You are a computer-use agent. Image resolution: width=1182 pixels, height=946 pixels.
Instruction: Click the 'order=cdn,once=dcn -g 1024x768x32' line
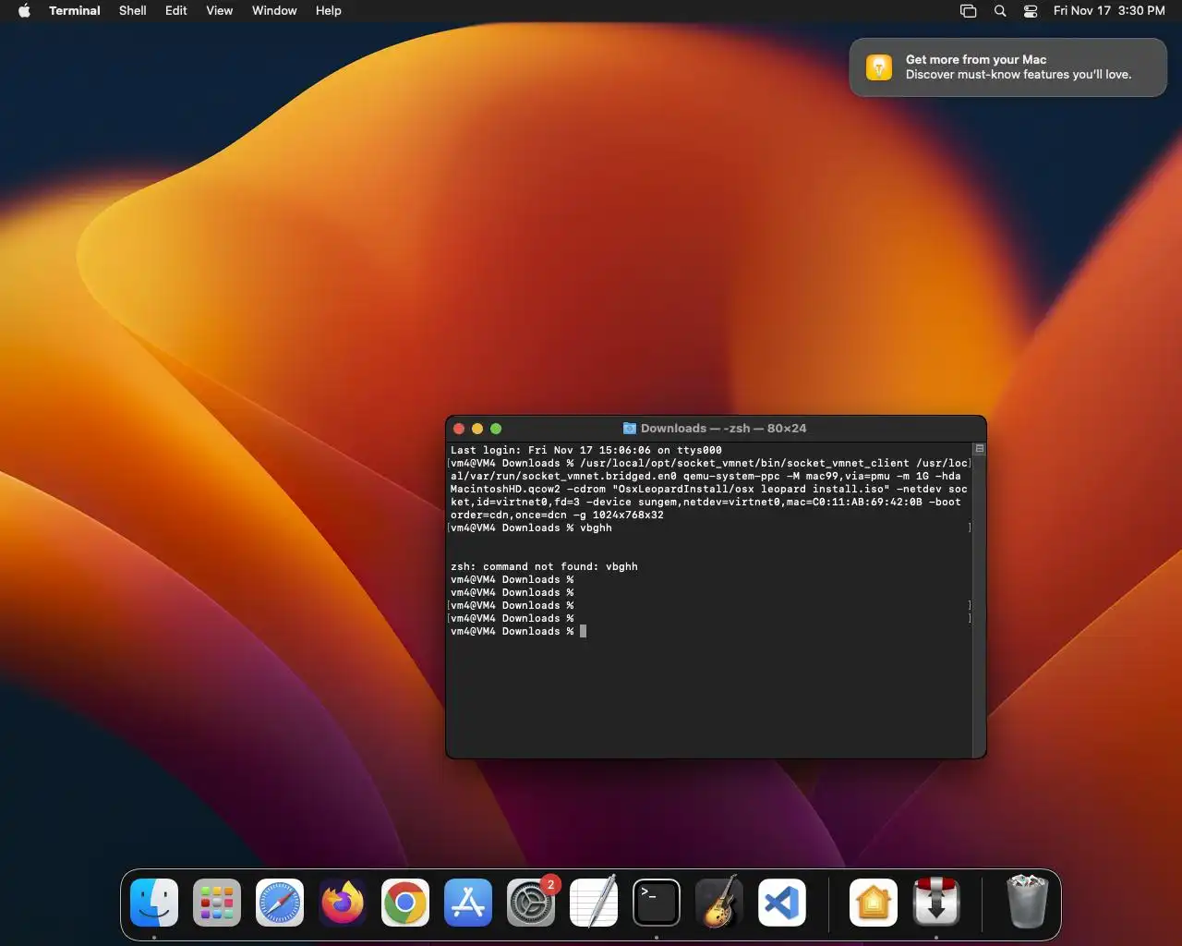pyautogui.click(x=557, y=515)
